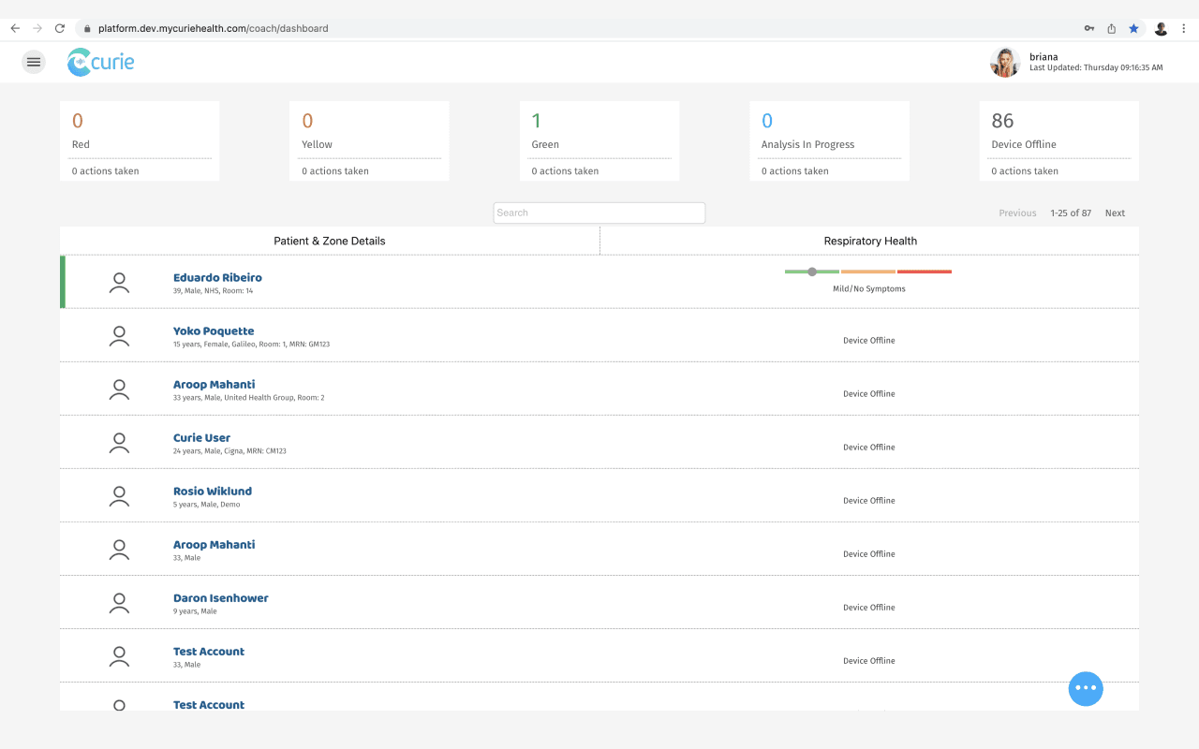This screenshot has width=1199, height=749.
Task: Click the site lock icon in address bar
Action: click(x=87, y=28)
